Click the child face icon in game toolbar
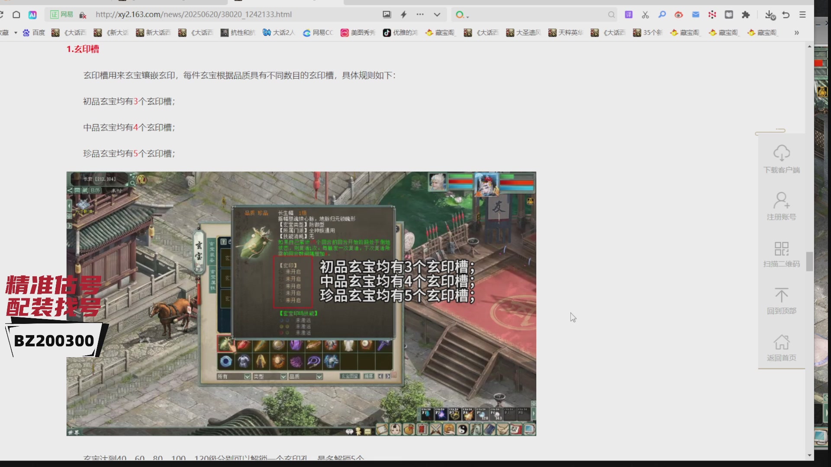The image size is (831, 467). pyautogui.click(x=396, y=429)
